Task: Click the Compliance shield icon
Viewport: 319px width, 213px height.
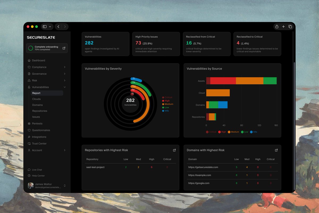Action: click(29, 67)
